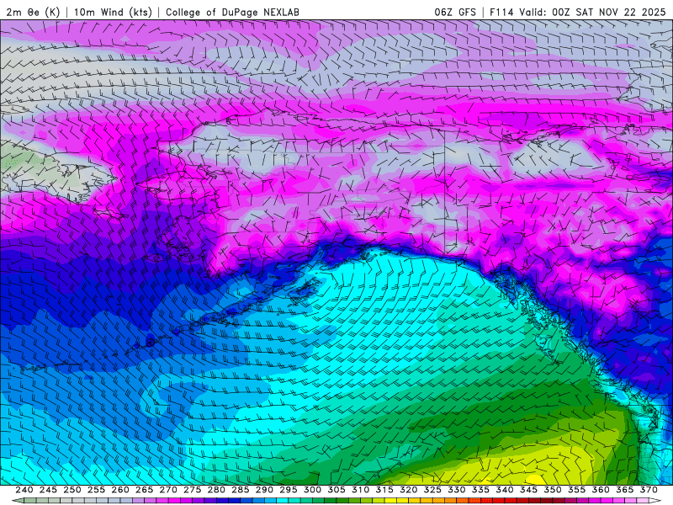Image resolution: width=673 pixels, height=505 pixels.
Task: Select the 255 value on the color scale
Action: coord(96,490)
